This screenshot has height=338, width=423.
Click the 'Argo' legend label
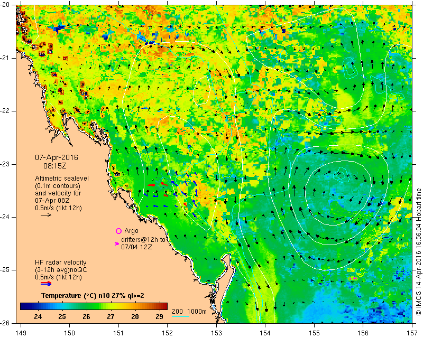pos(131,231)
